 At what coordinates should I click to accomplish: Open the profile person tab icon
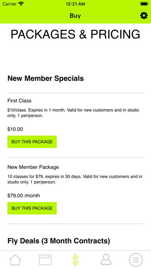[x=106, y=260]
